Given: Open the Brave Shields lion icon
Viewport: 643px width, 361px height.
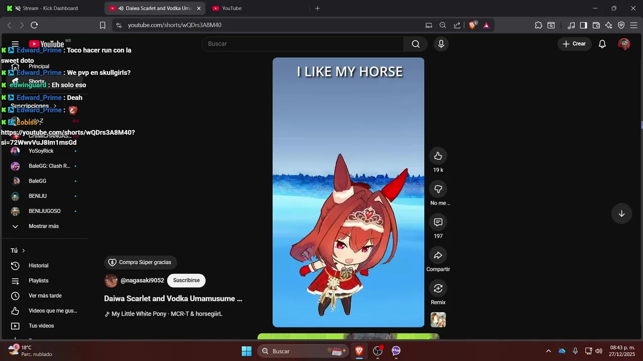Looking at the screenshot, I should (472, 25).
